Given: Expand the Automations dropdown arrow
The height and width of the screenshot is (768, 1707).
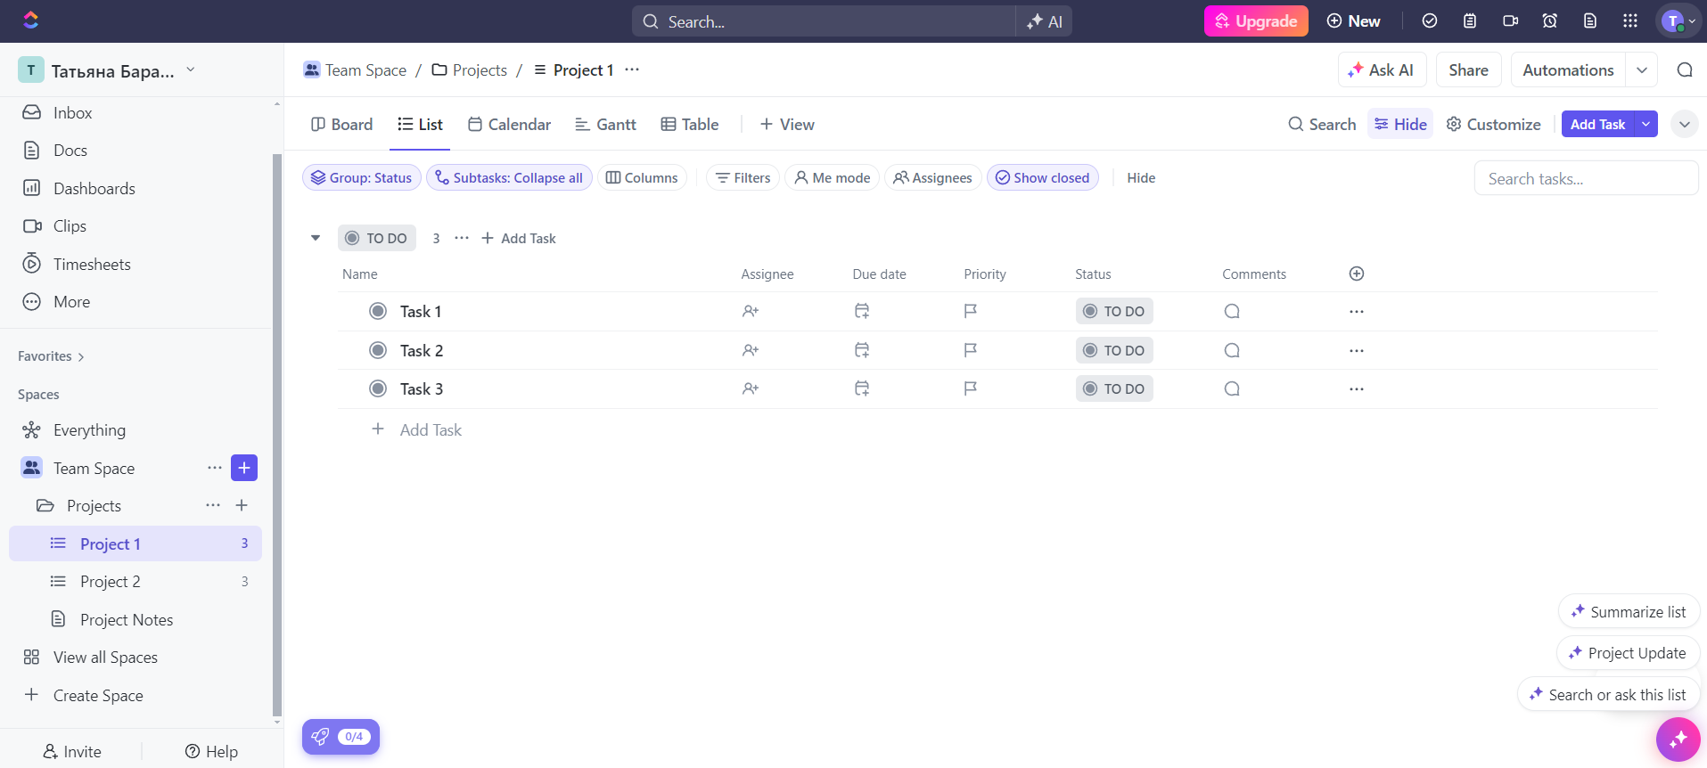Looking at the screenshot, I should point(1642,69).
